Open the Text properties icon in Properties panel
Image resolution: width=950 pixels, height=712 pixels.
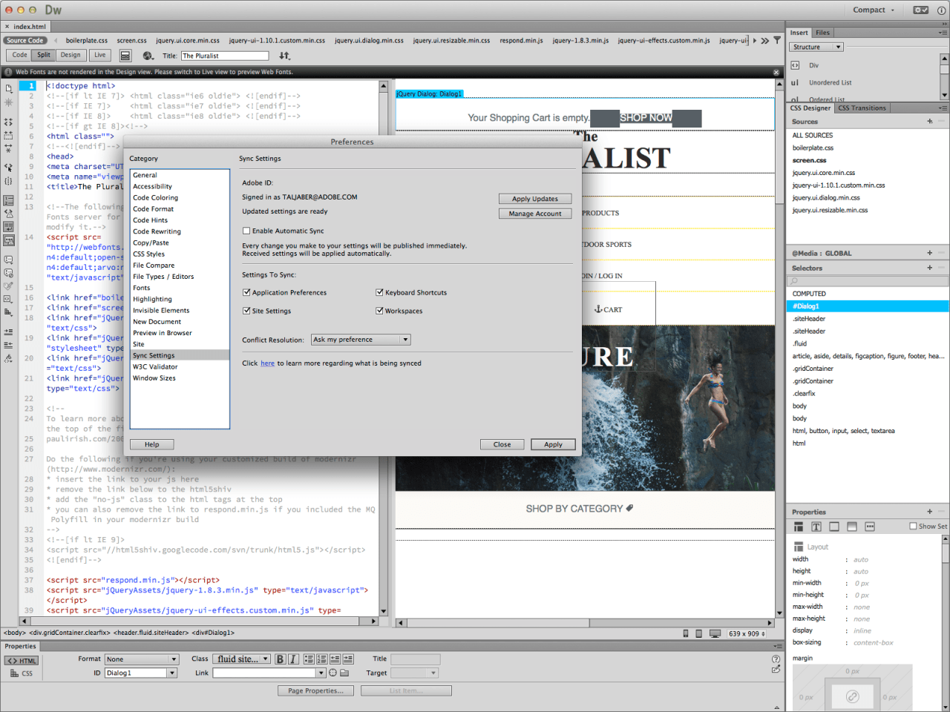coord(816,527)
